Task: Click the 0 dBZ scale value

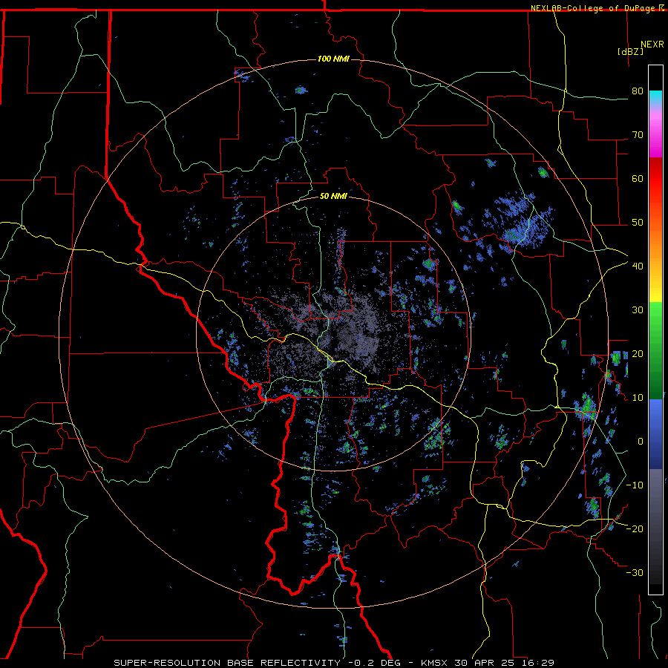Action: point(641,442)
